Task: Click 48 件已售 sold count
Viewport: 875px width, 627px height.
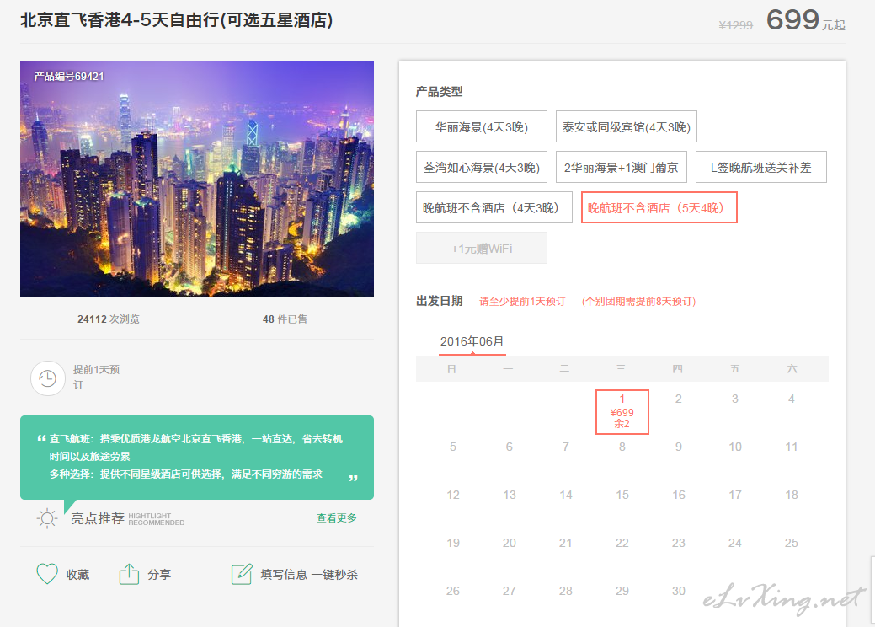Action: tap(285, 319)
